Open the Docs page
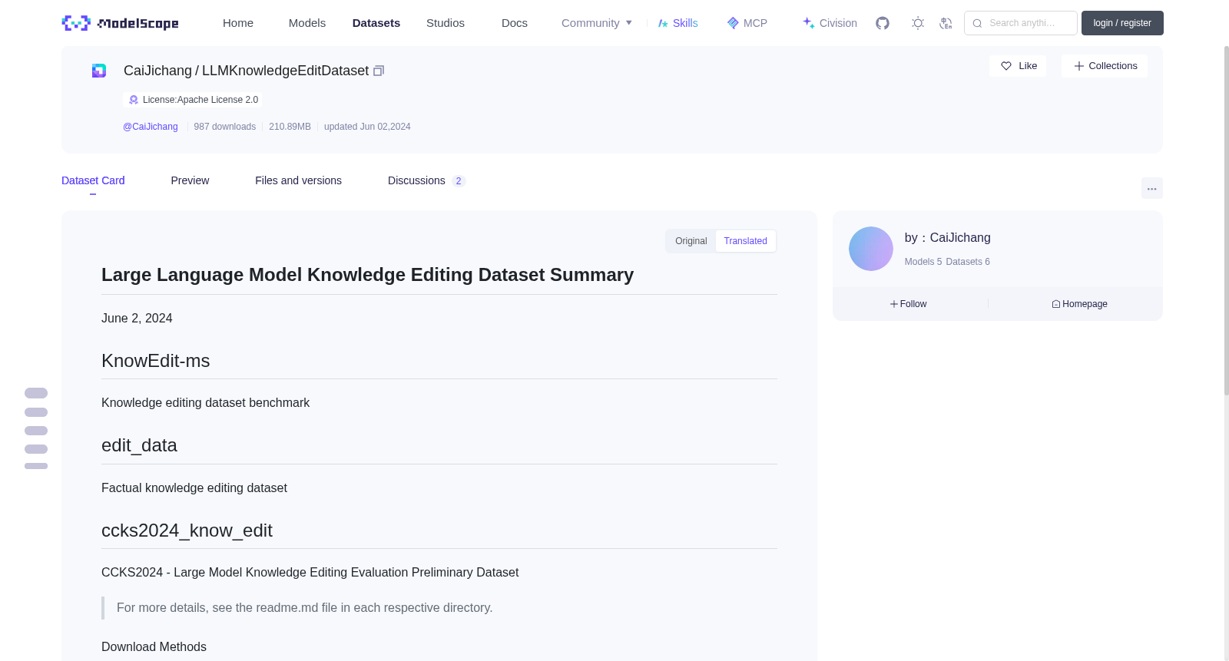 (515, 23)
